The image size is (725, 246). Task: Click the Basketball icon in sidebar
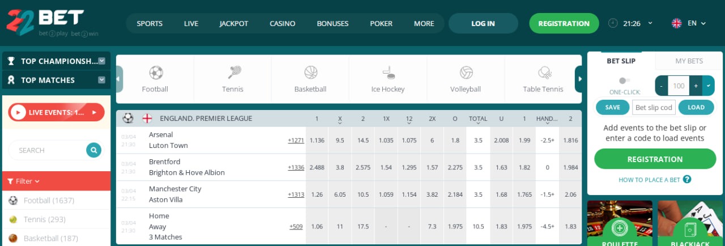13,239
